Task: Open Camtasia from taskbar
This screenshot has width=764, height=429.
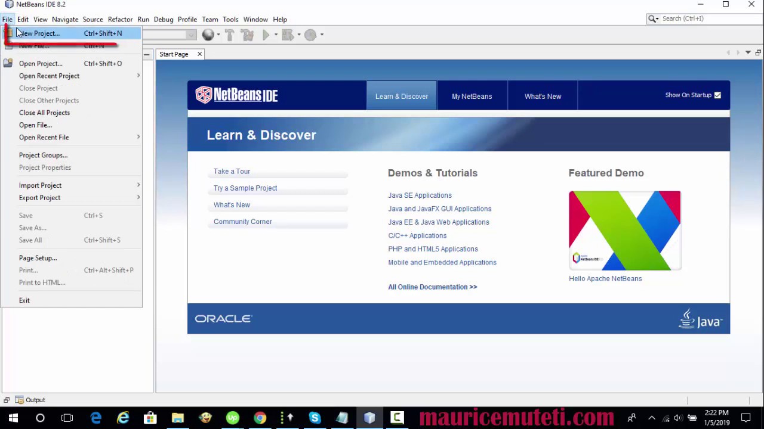Action: coord(397,418)
